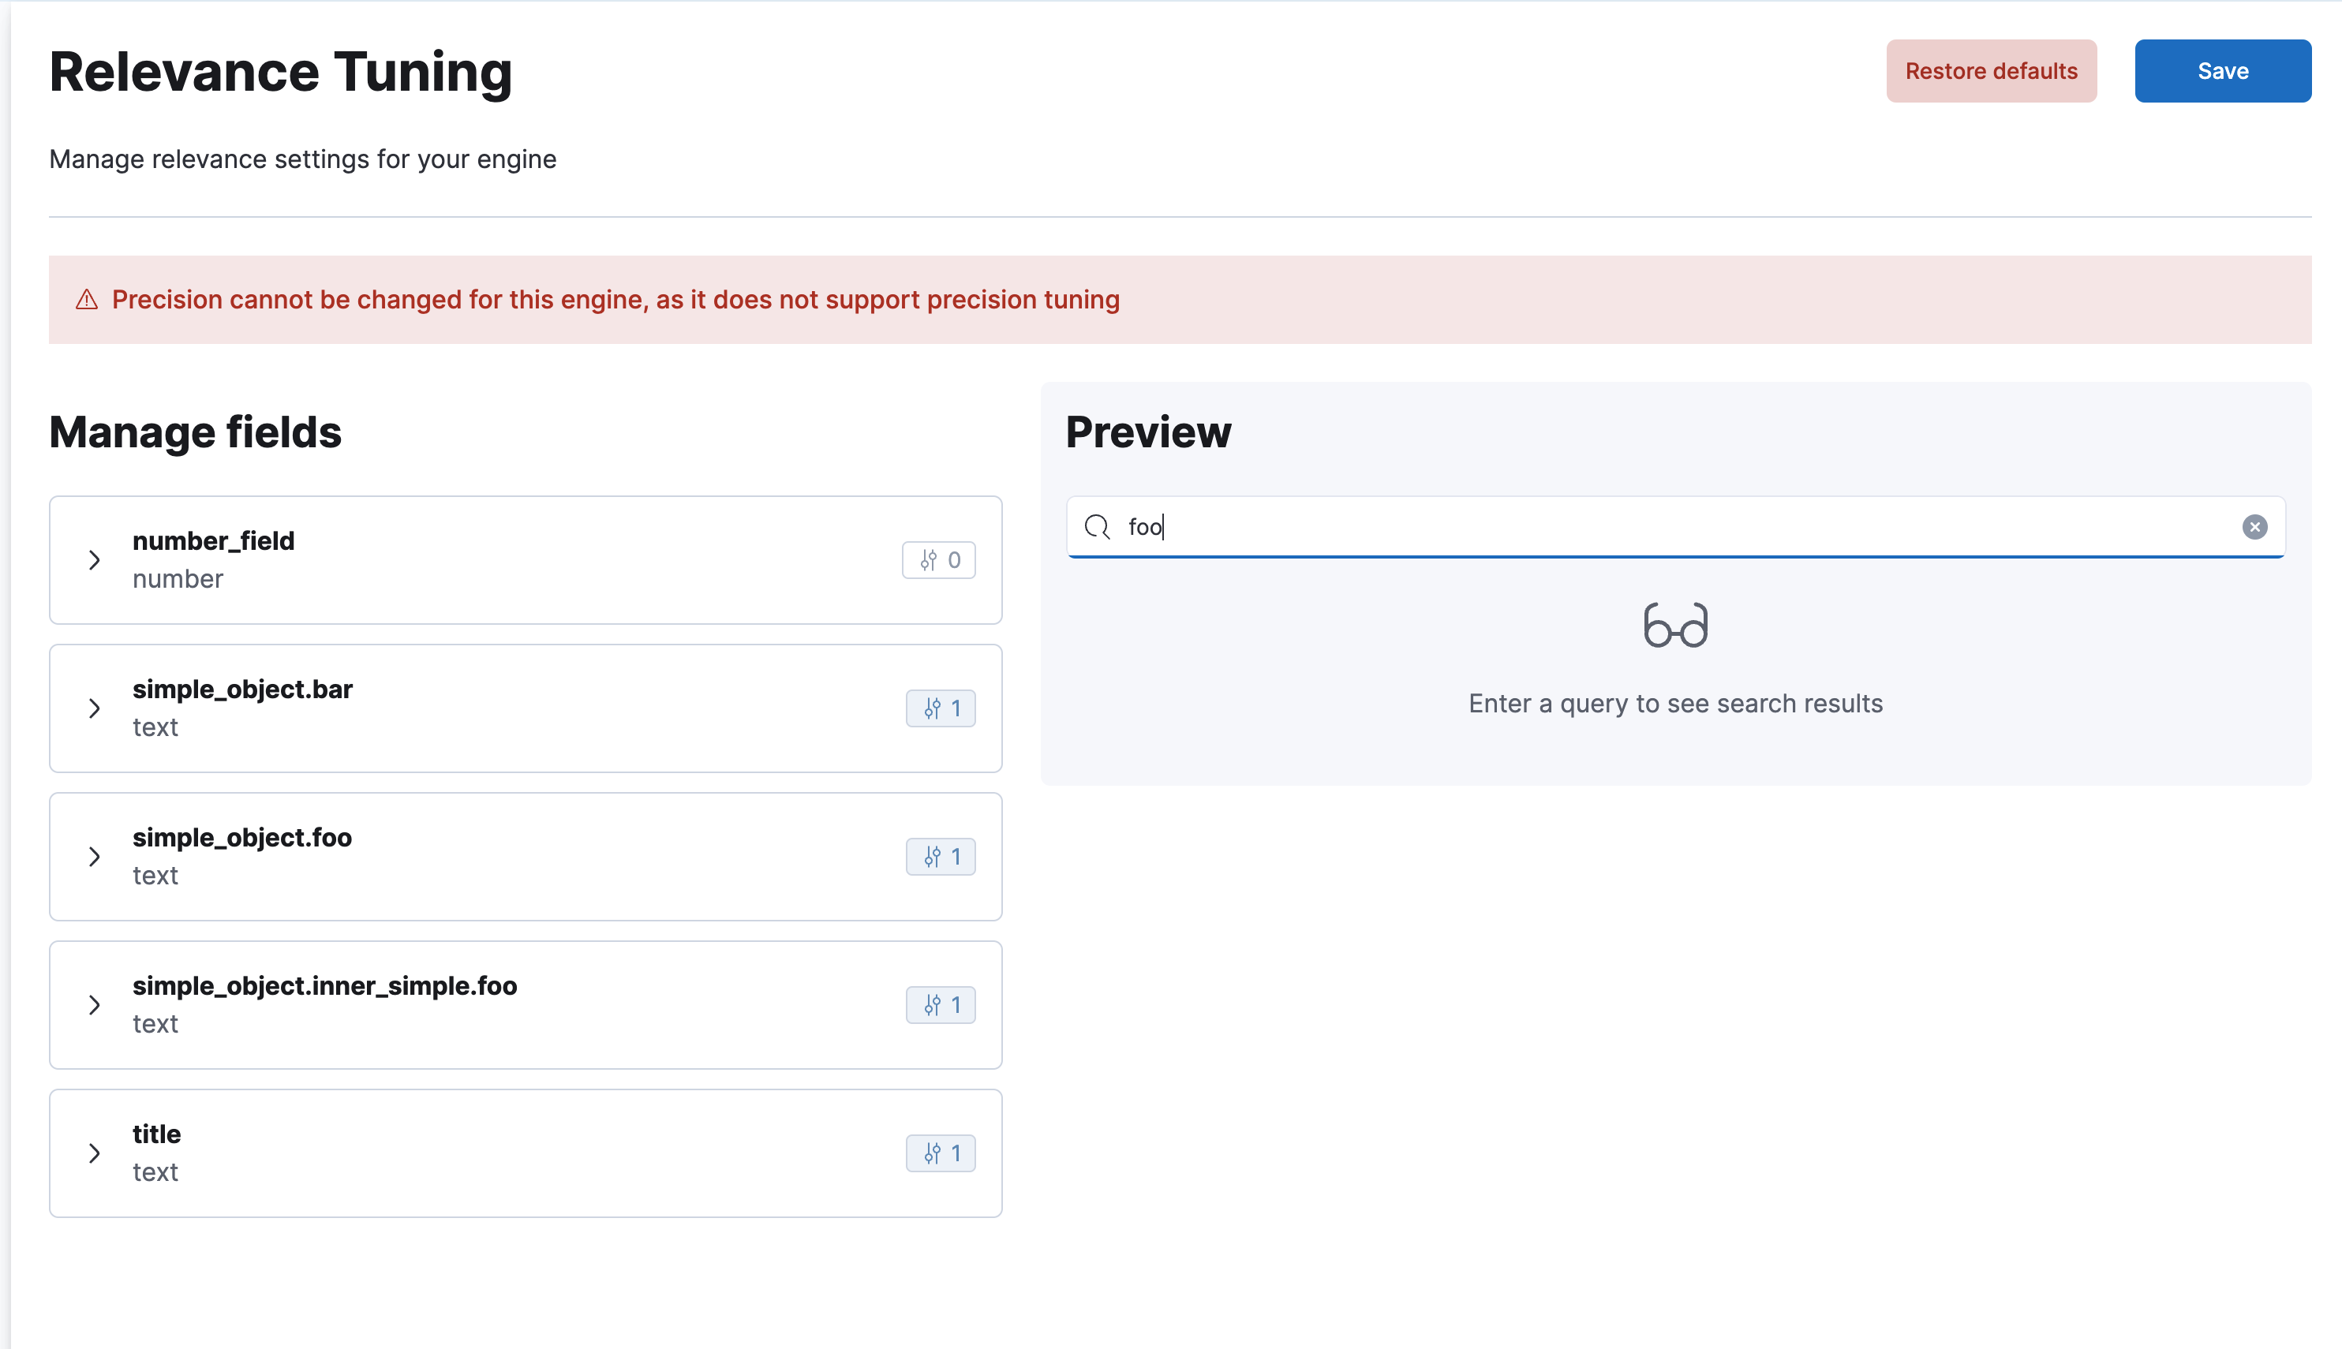The width and height of the screenshot is (2342, 1349).
Task: Click the warning icon in the precision alert
Action: (86, 299)
